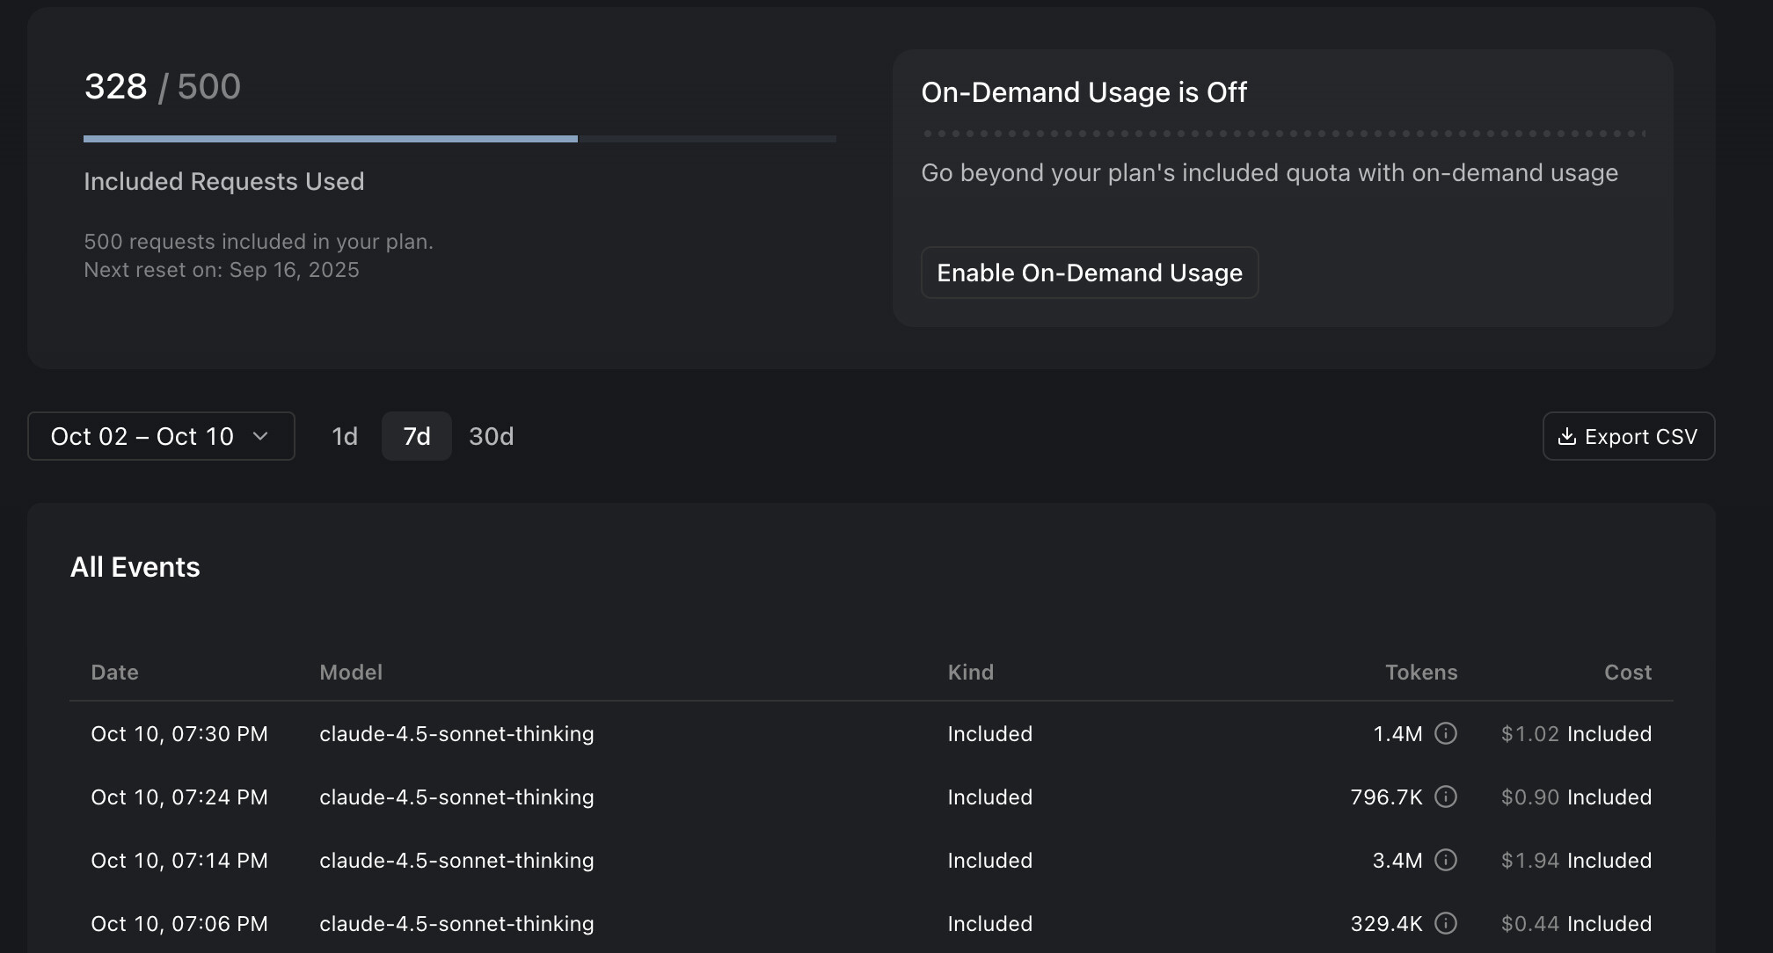This screenshot has height=953, width=1773.
Task: Click the Tokens column header
Action: tap(1421, 673)
